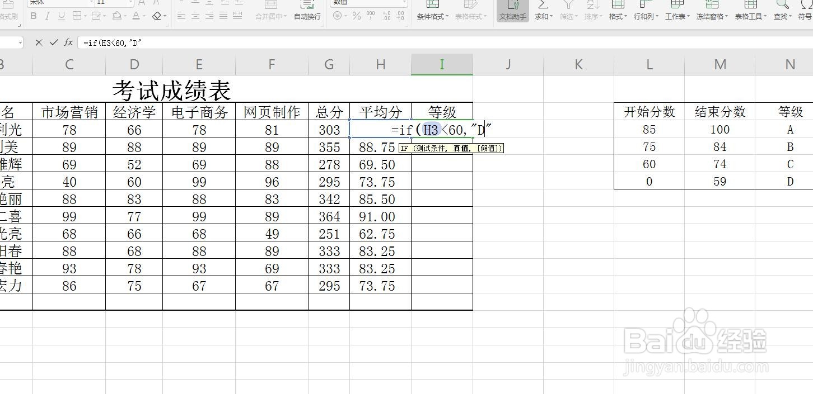Click the fx insert function icon
Screen dimensions: 813x394
pyautogui.click(x=68, y=42)
